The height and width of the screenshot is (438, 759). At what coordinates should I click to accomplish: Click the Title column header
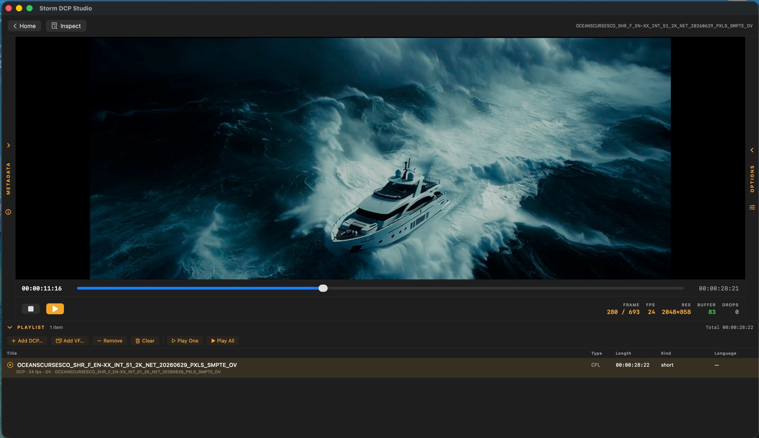tap(12, 353)
